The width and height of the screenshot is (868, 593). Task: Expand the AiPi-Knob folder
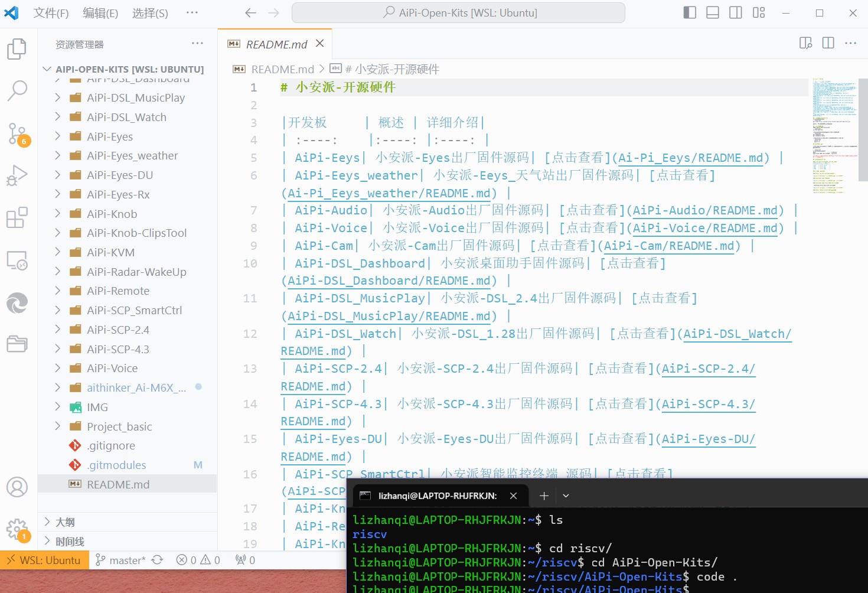tap(57, 214)
